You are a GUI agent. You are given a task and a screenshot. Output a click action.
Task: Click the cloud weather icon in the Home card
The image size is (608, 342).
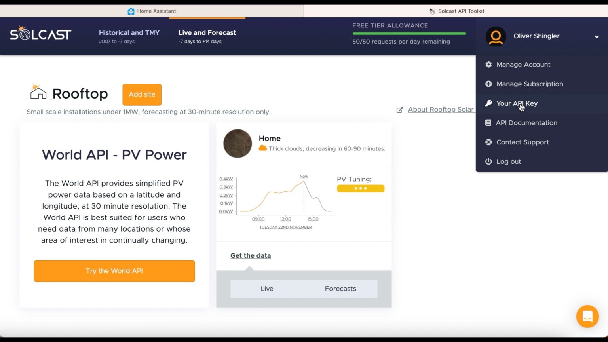coord(263,148)
